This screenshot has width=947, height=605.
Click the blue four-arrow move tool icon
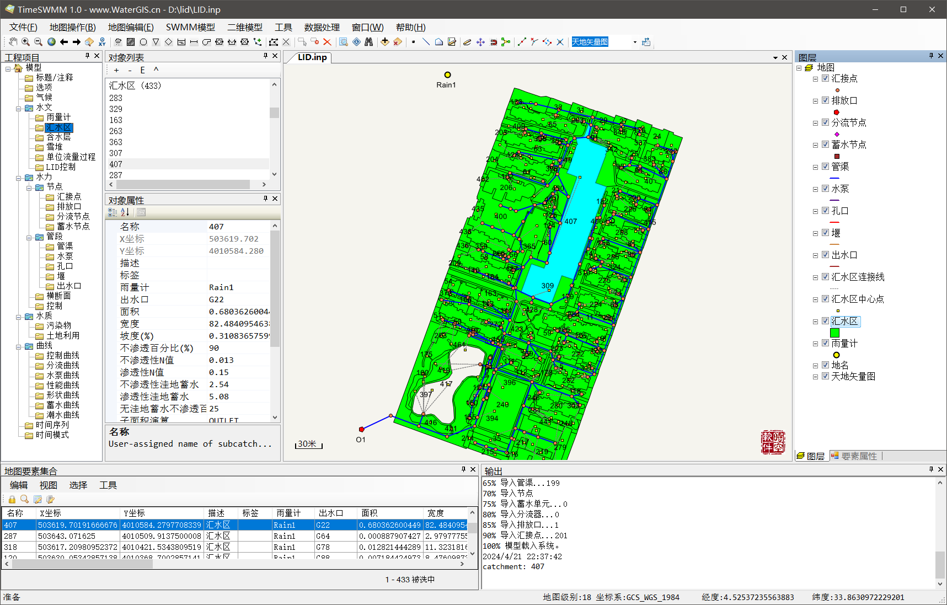click(x=480, y=42)
